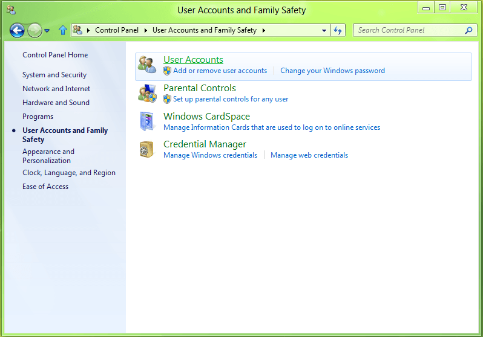This screenshot has height=337, width=483.
Task: Go back with the Back arrow button
Action: (x=18, y=30)
